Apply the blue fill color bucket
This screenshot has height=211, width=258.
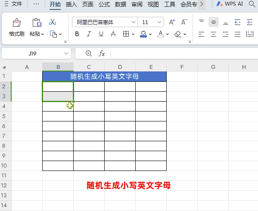143,34
